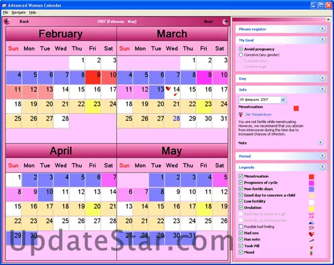Screen dimensions: 334x265
Task: Click the February month header
Action: [61, 34]
